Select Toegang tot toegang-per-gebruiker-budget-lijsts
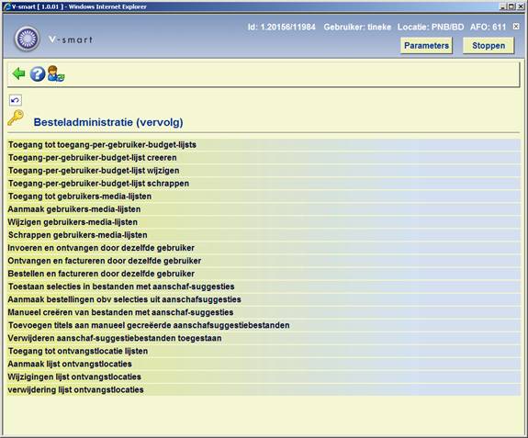This screenshot has height=438, width=528. tap(264, 145)
